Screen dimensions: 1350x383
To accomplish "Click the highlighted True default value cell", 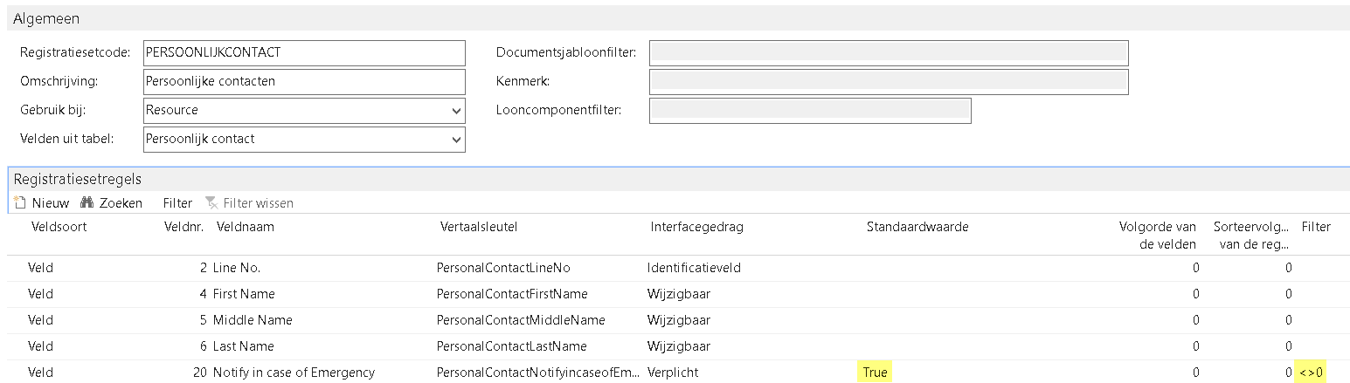I will [x=875, y=373].
